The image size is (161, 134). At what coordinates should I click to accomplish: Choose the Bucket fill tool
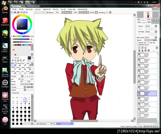(x=14, y=72)
